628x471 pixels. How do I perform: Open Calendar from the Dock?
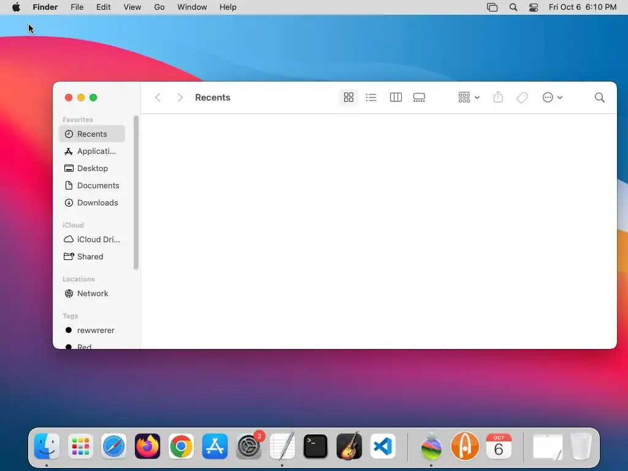click(x=499, y=446)
